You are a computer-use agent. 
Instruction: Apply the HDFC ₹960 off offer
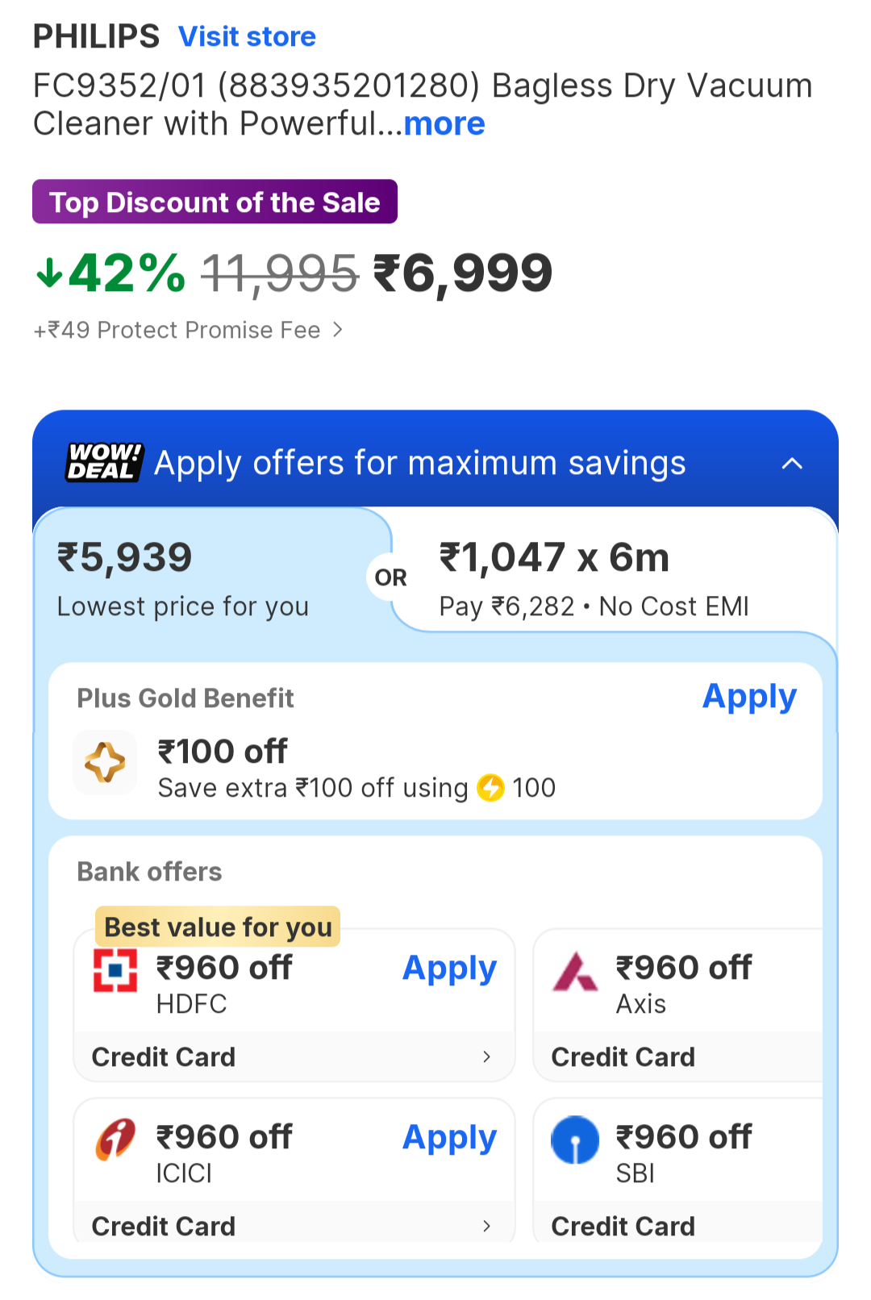[x=449, y=969]
